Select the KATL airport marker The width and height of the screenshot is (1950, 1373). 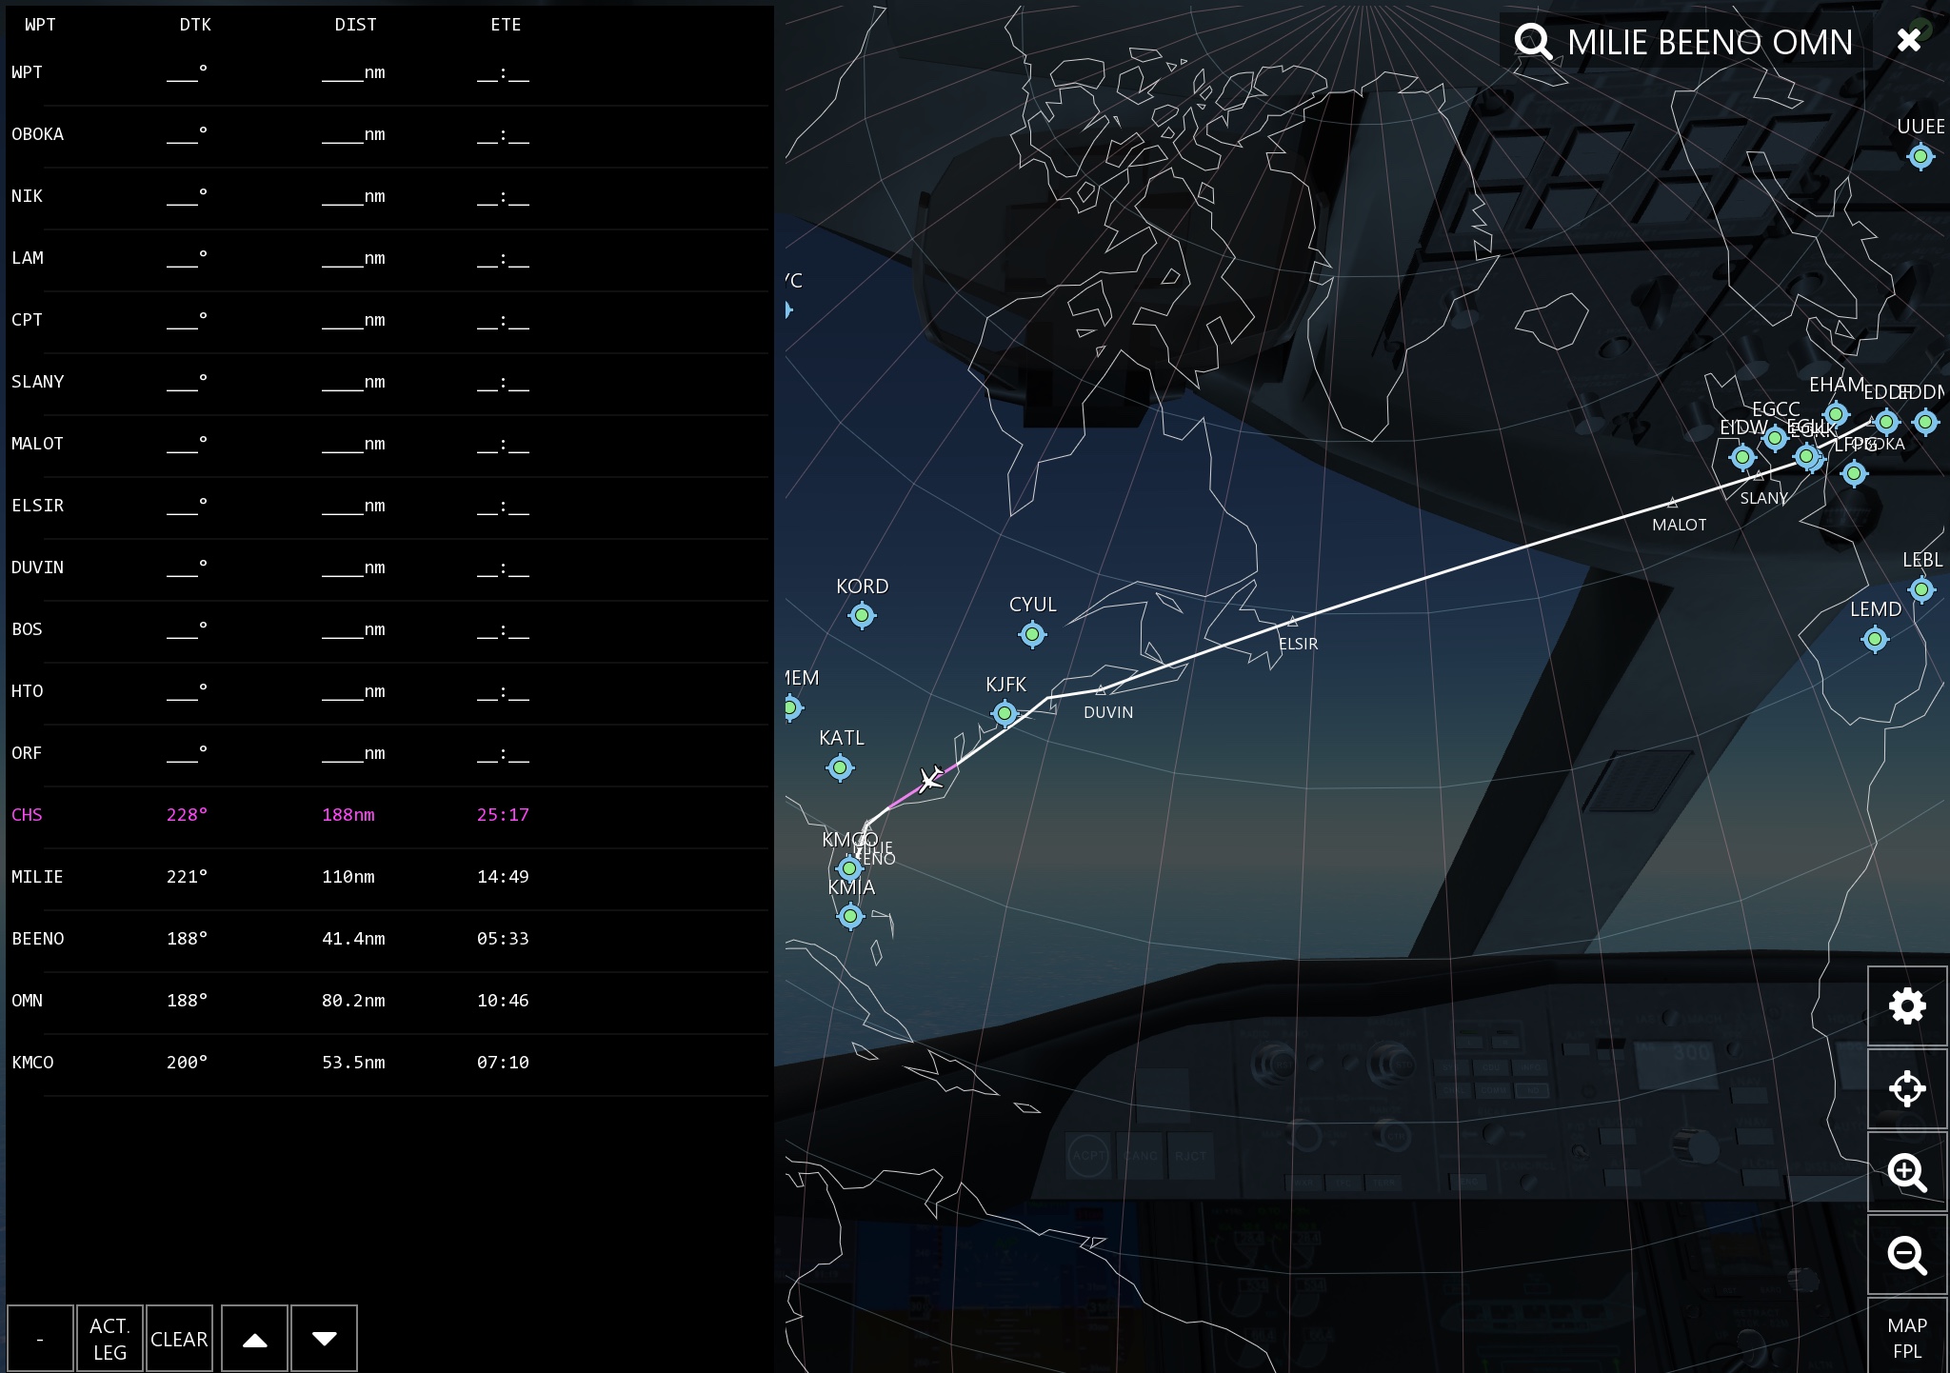coord(840,767)
